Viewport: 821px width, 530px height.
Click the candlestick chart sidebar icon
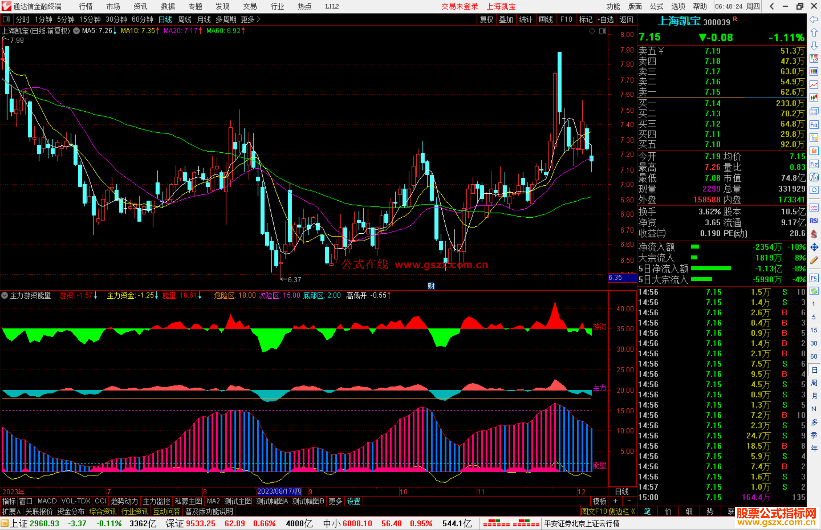(x=814, y=98)
